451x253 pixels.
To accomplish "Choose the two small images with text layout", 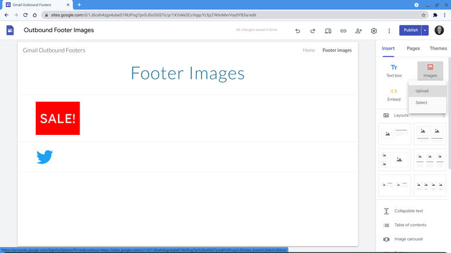I will click(x=395, y=185).
